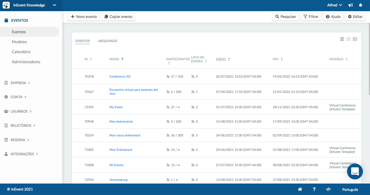Click the people icon beside USUÁRIOS
Viewport: 370px width, 195px height.
click(6, 111)
